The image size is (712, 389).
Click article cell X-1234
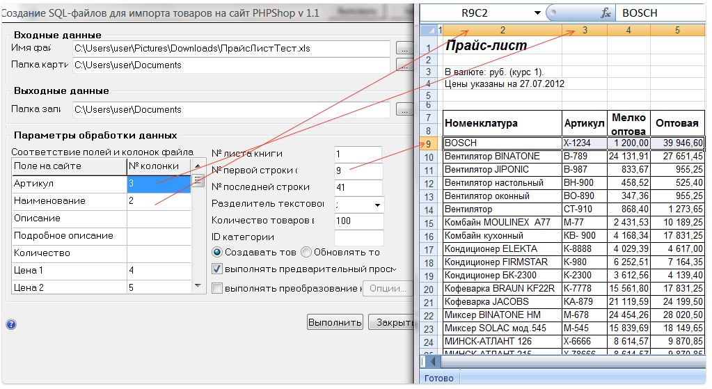(x=585, y=143)
